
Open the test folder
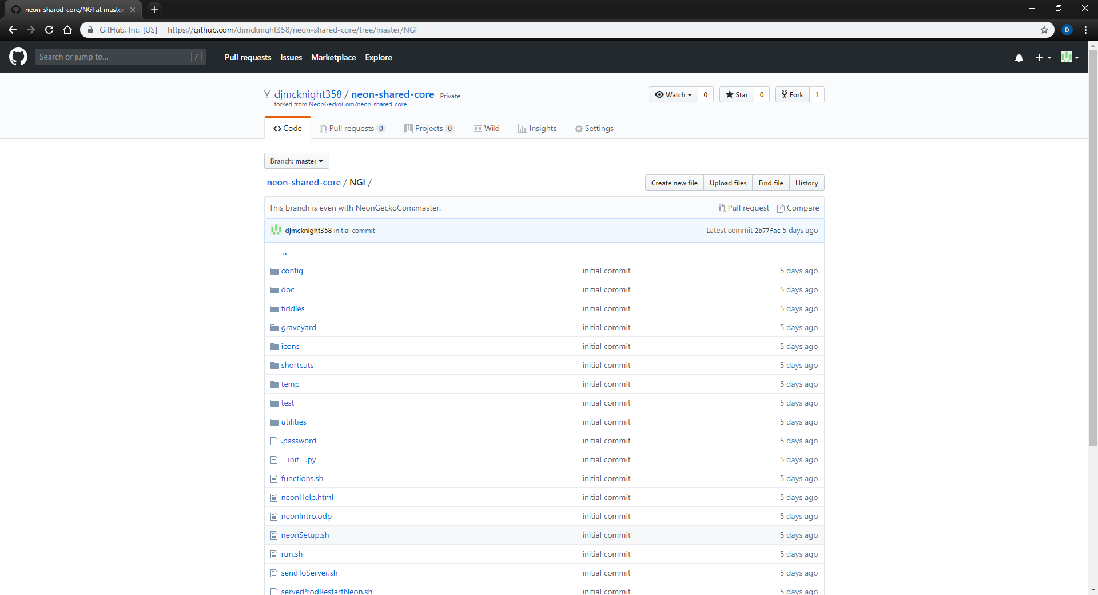click(x=288, y=403)
